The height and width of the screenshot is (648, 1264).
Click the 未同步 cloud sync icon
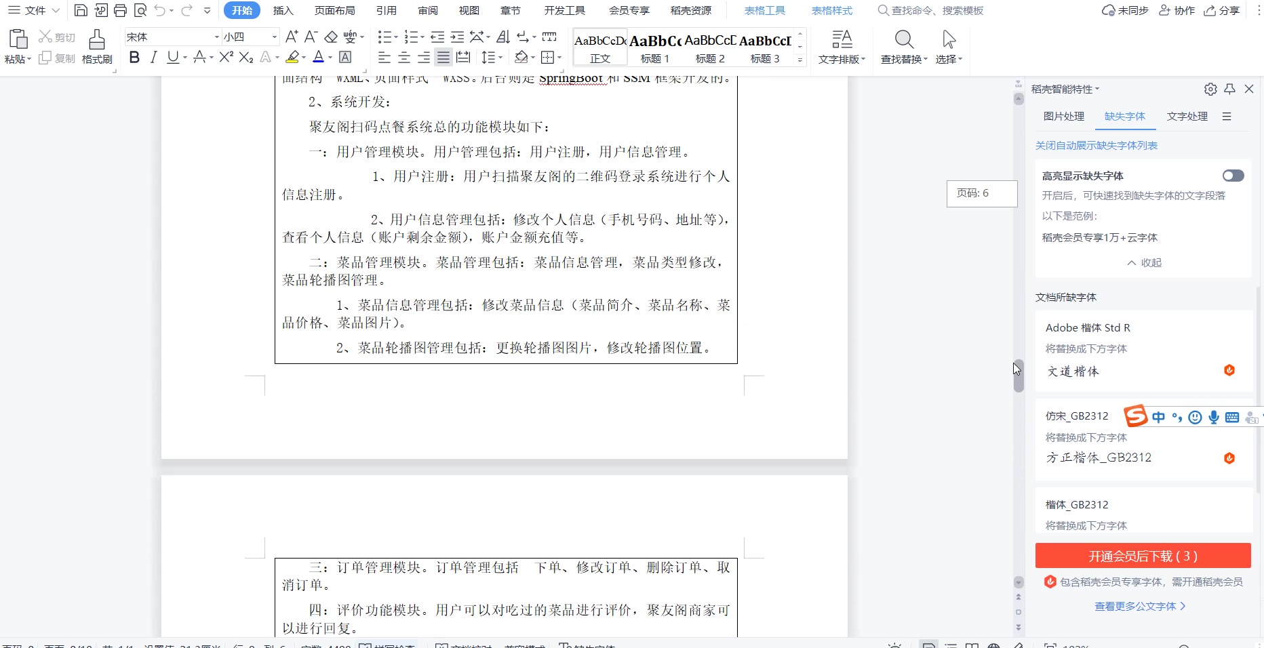click(1125, 10)
